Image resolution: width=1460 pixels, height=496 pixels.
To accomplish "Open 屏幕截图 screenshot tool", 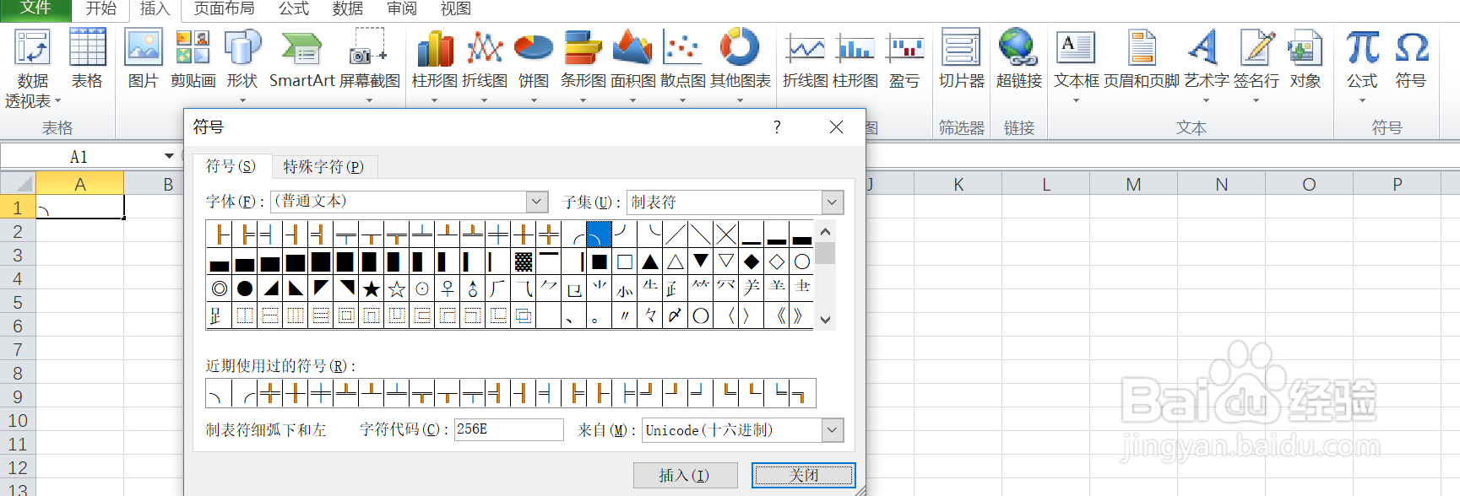I will [x=370, y=59].
